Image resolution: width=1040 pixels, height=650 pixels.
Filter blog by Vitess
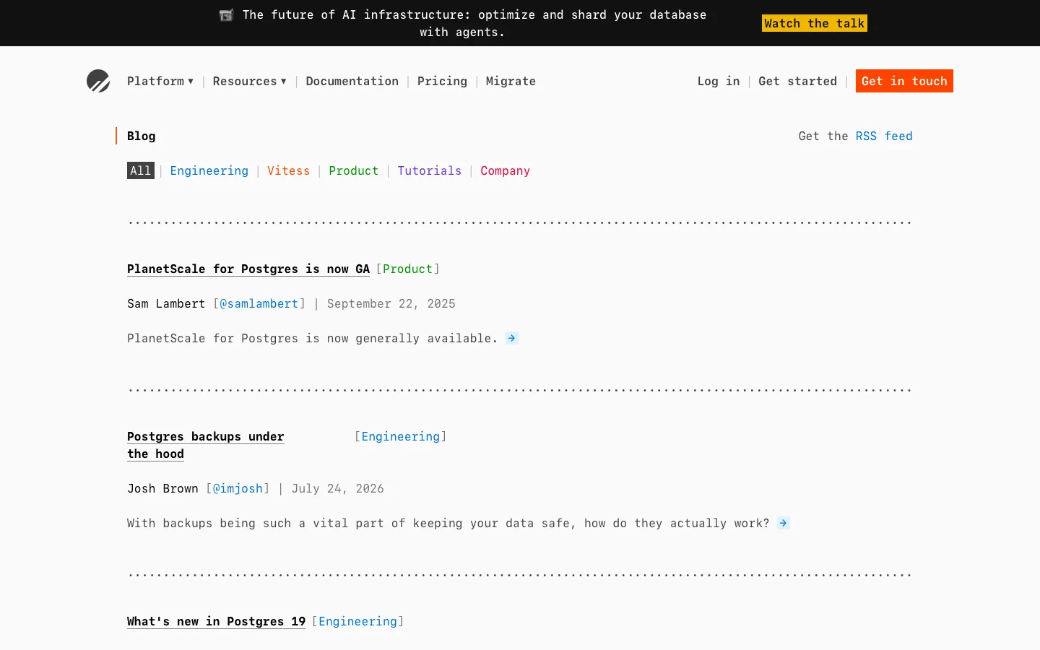(x=288, y=170)
